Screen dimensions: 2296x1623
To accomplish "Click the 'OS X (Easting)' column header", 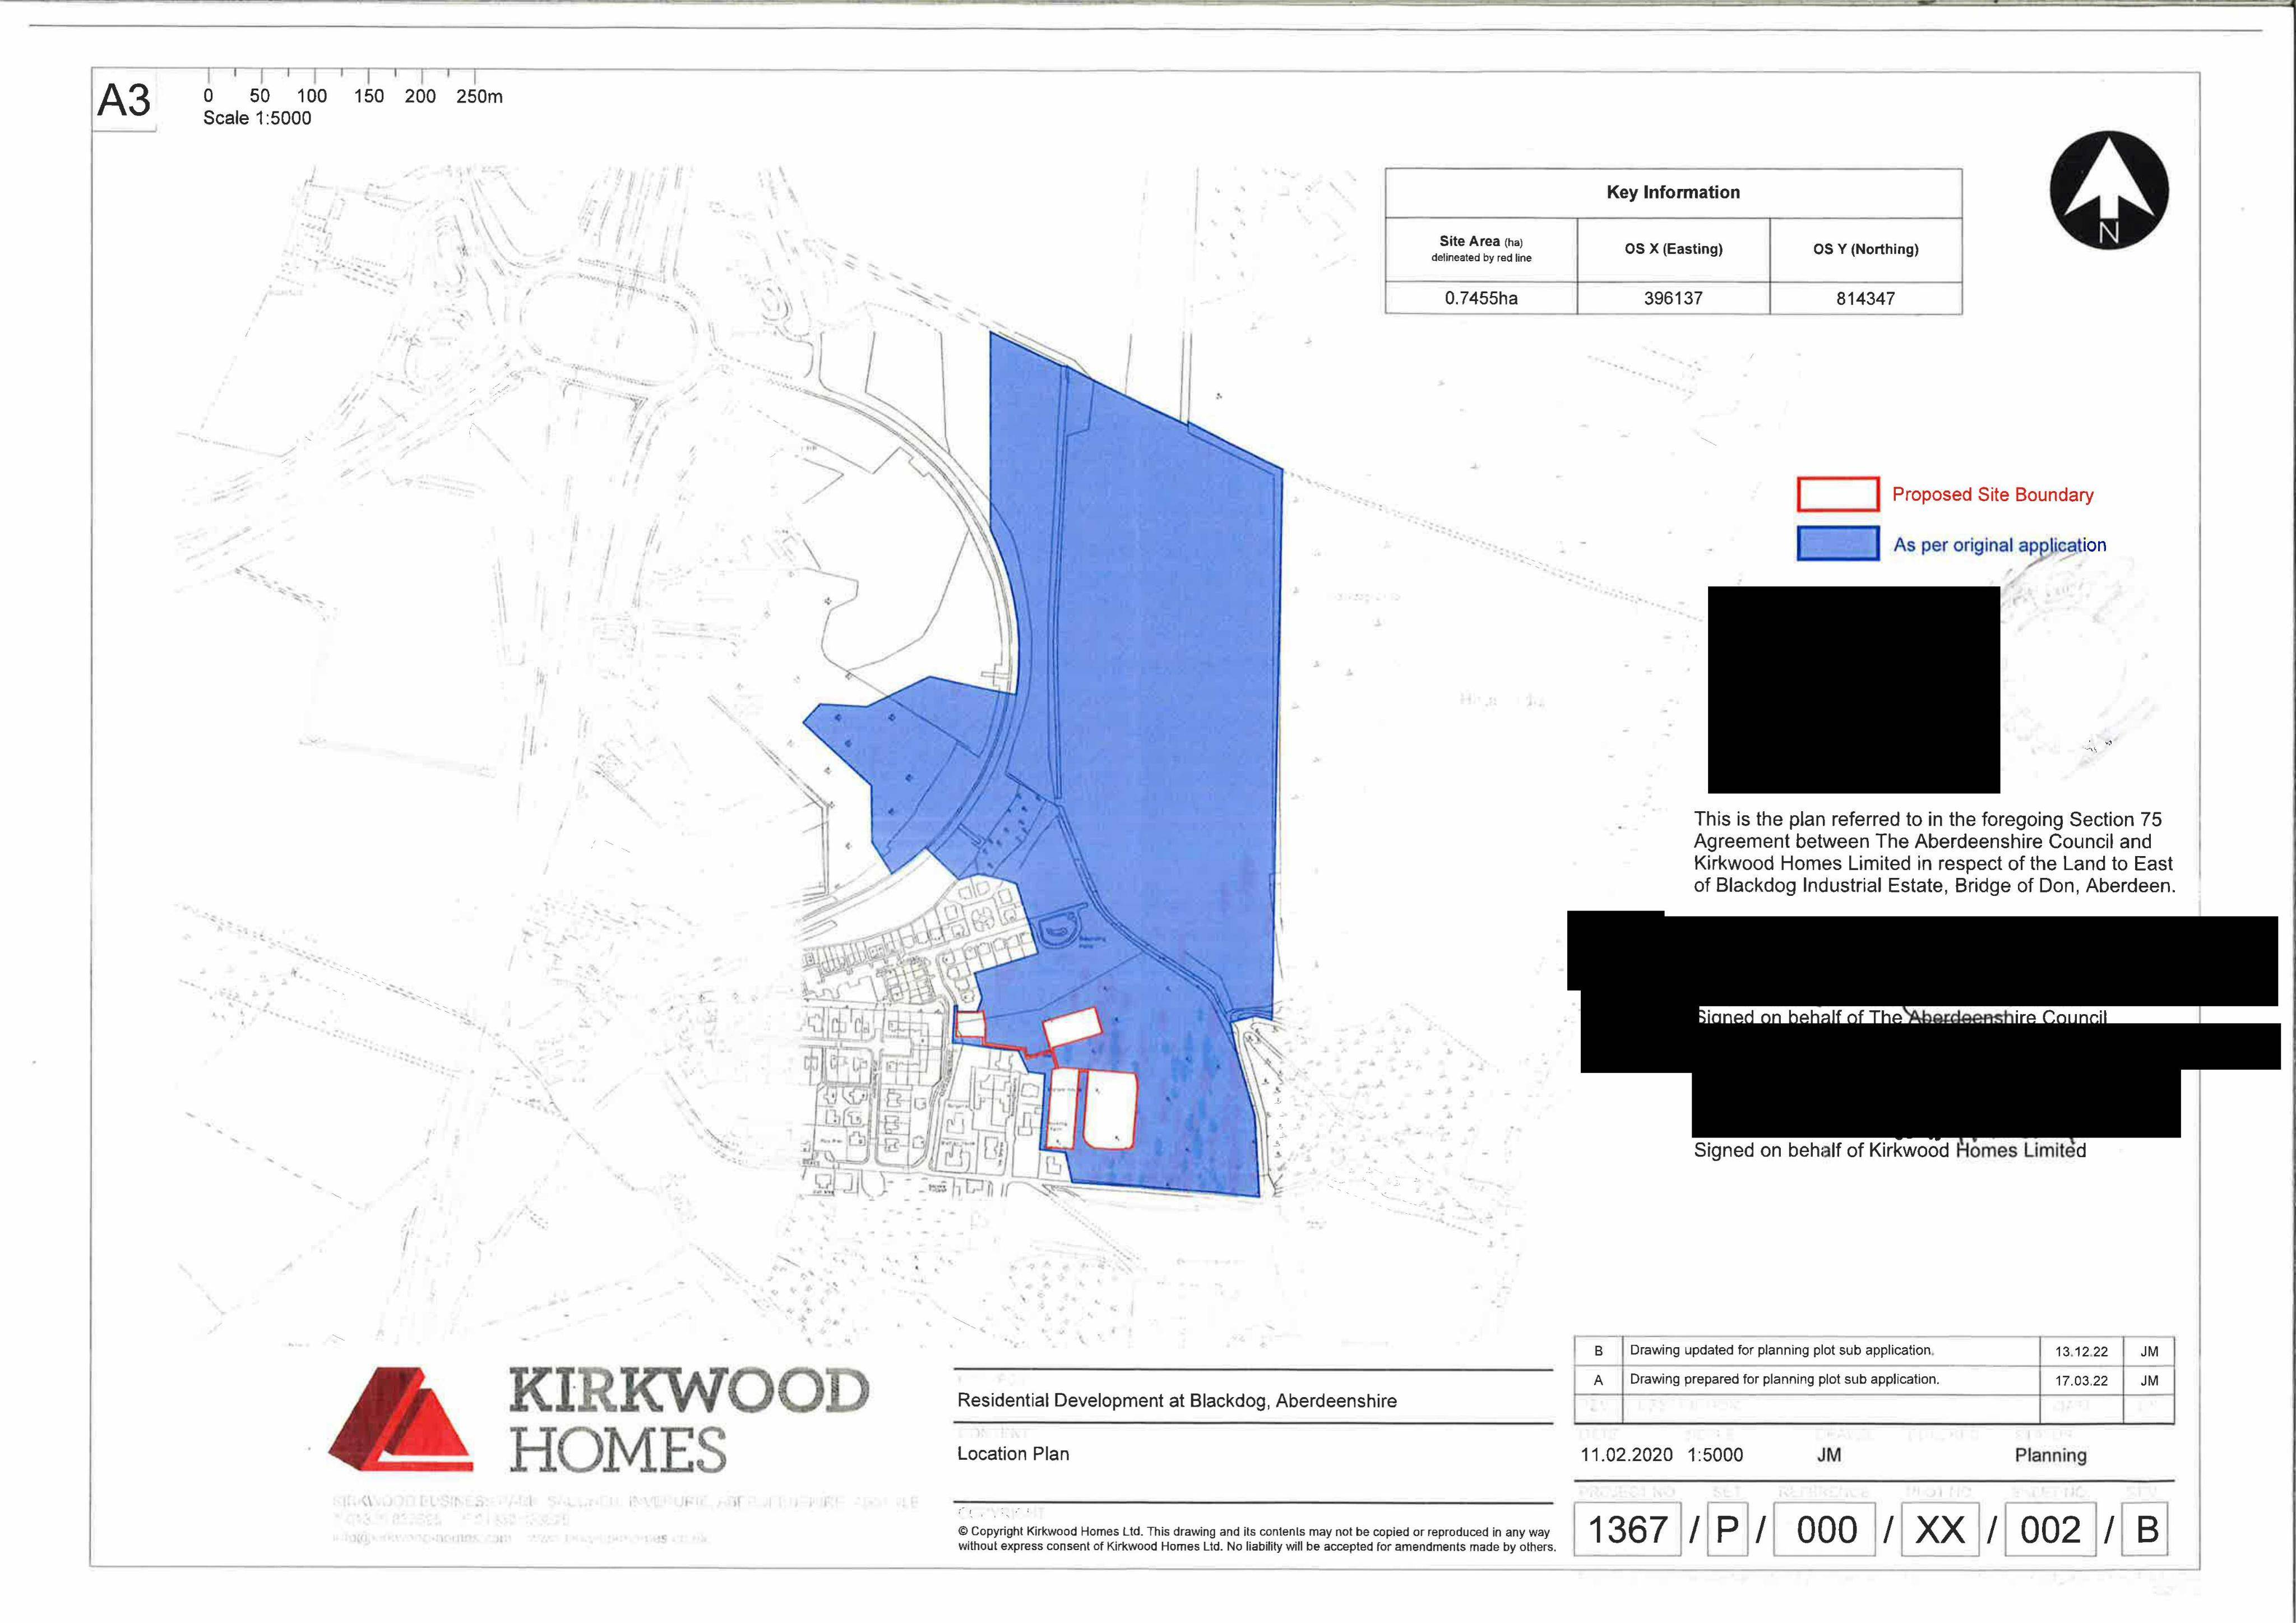I will [1673, 249].
